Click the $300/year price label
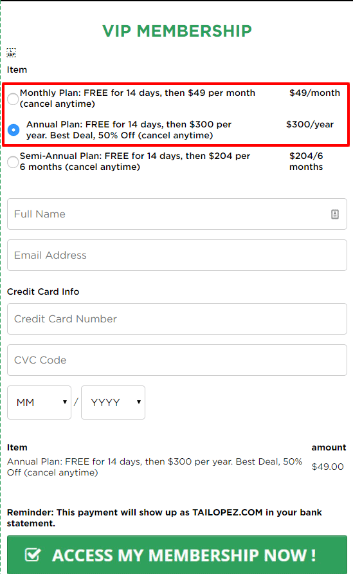The height and width of the screenshot is (574, 353). coord(310,124)
